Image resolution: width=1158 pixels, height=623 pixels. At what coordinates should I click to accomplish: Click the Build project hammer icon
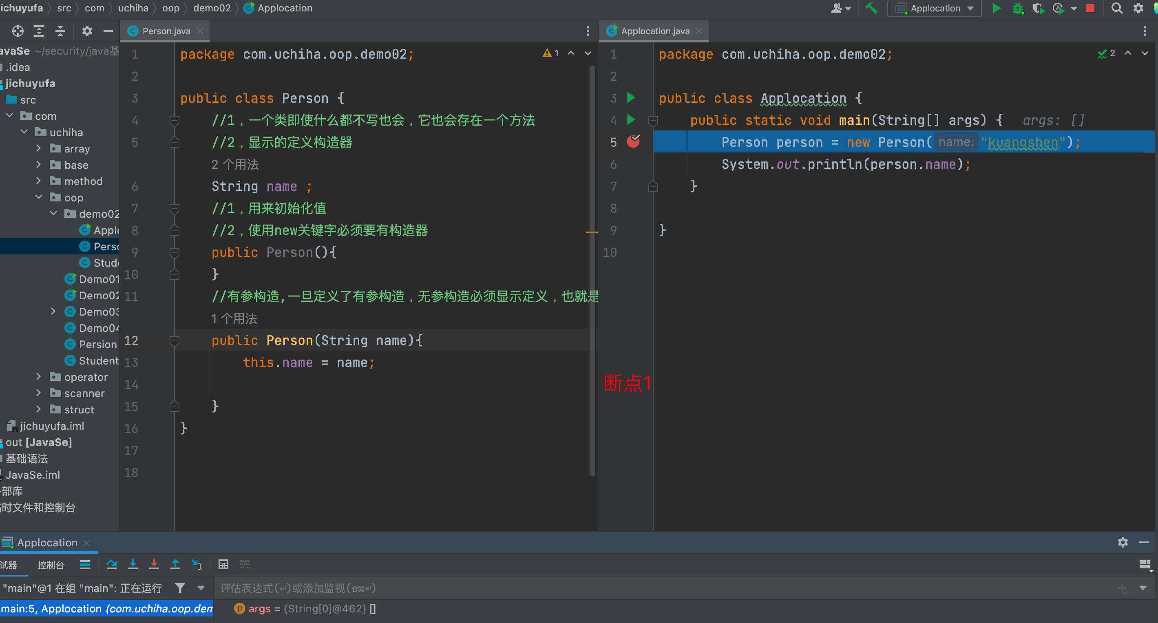pyautogui.click(x=871, y=9)
